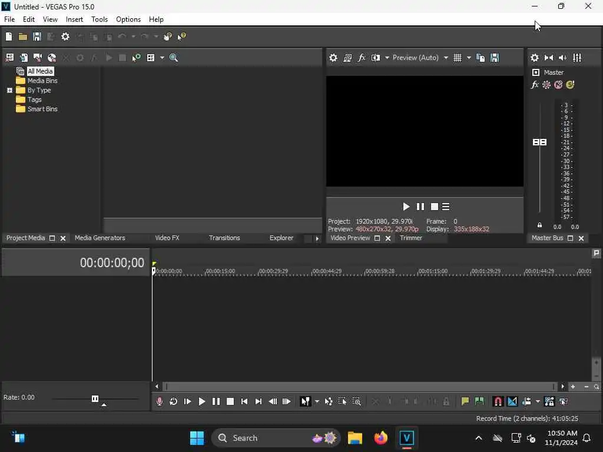Open Normal Edit Tool dropdown arrow
This screenshot has width=603, height=452.
317,401
